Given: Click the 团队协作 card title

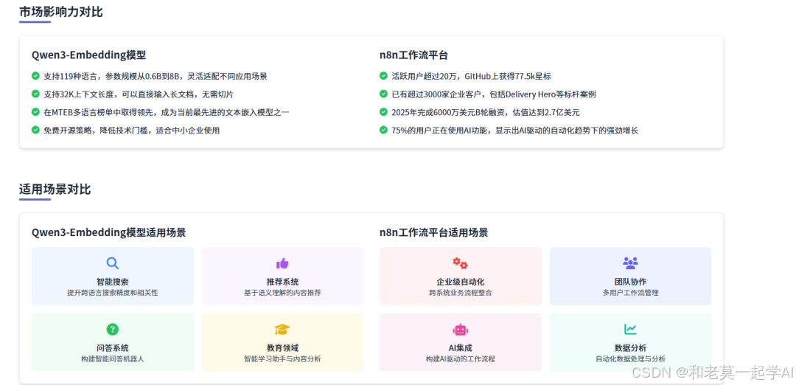Looking at the screenshot, I should (630, 282).
